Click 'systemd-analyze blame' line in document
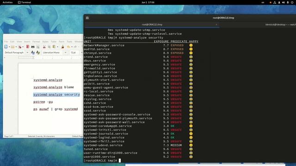The height and width of the screenshot is (166, 296). click(x=54, y=87)
